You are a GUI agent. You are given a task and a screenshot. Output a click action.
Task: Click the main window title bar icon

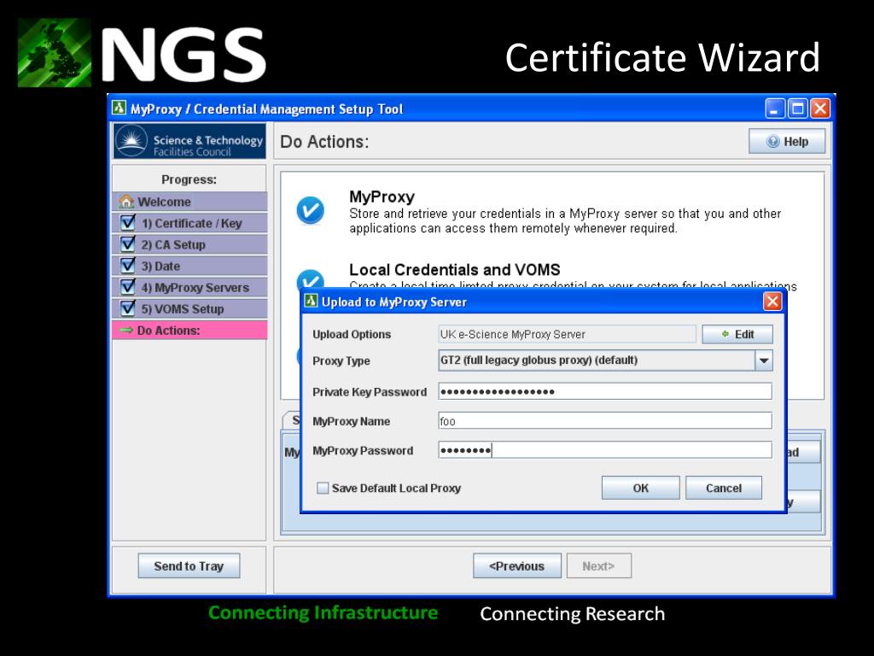click(119, 108)
